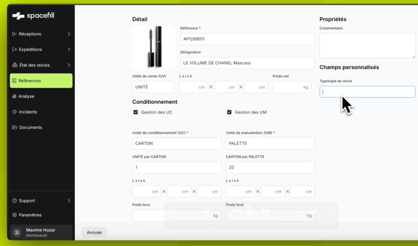This screenshot has height=246, width=418.
Task: Focus the Commentaire text area
Action: click(367, 46)
